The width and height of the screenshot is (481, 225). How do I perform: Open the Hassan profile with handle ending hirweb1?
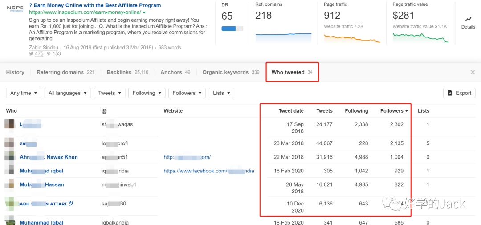pyautogui.click(x=42, y=185)
